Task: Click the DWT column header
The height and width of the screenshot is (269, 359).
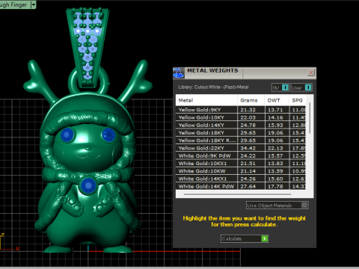Action: pos(277,100)
